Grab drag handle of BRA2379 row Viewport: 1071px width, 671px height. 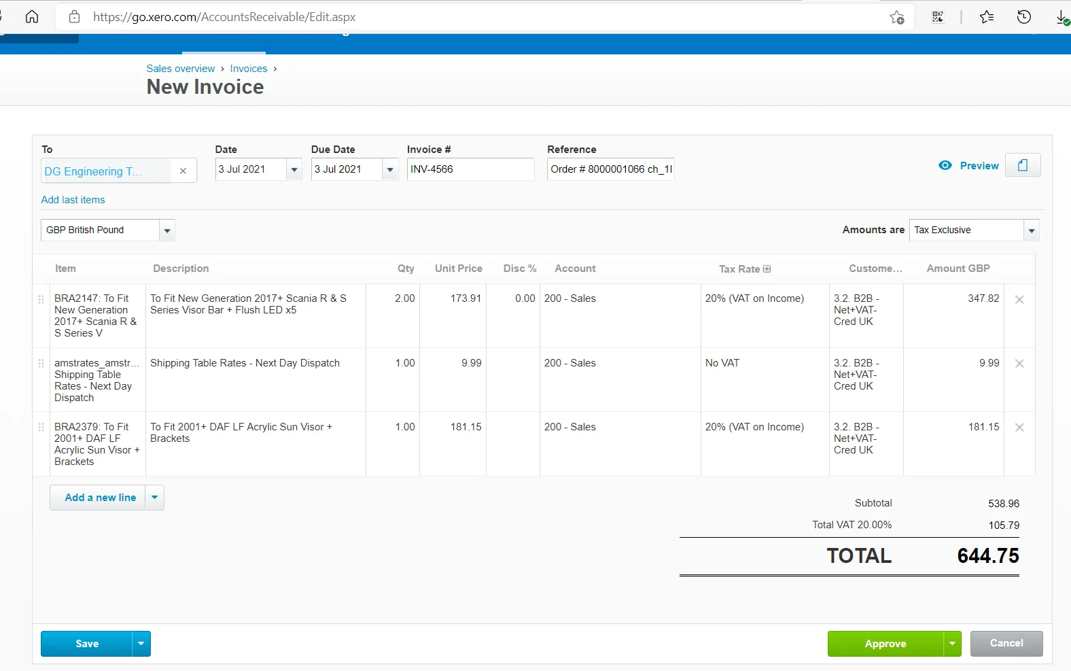(x=41, y=428)
